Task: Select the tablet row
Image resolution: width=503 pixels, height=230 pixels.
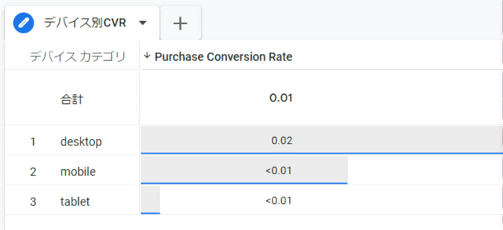Action: [254, 200]
